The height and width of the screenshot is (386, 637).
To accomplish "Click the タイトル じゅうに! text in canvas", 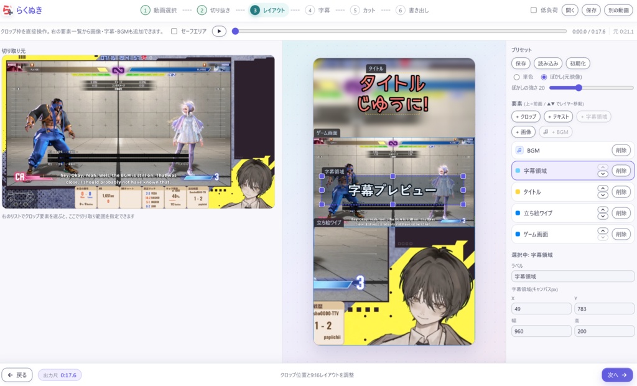I will [393, 94].
